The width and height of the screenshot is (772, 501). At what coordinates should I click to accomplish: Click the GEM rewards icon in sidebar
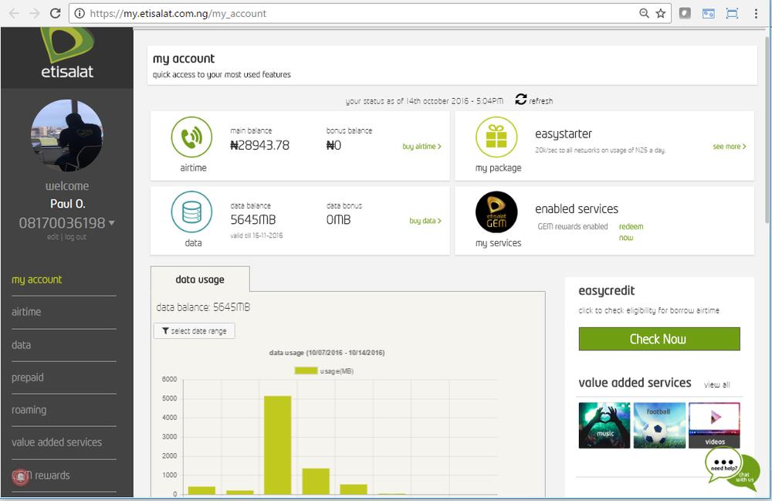pyautogui.click(x=21, y=476)
